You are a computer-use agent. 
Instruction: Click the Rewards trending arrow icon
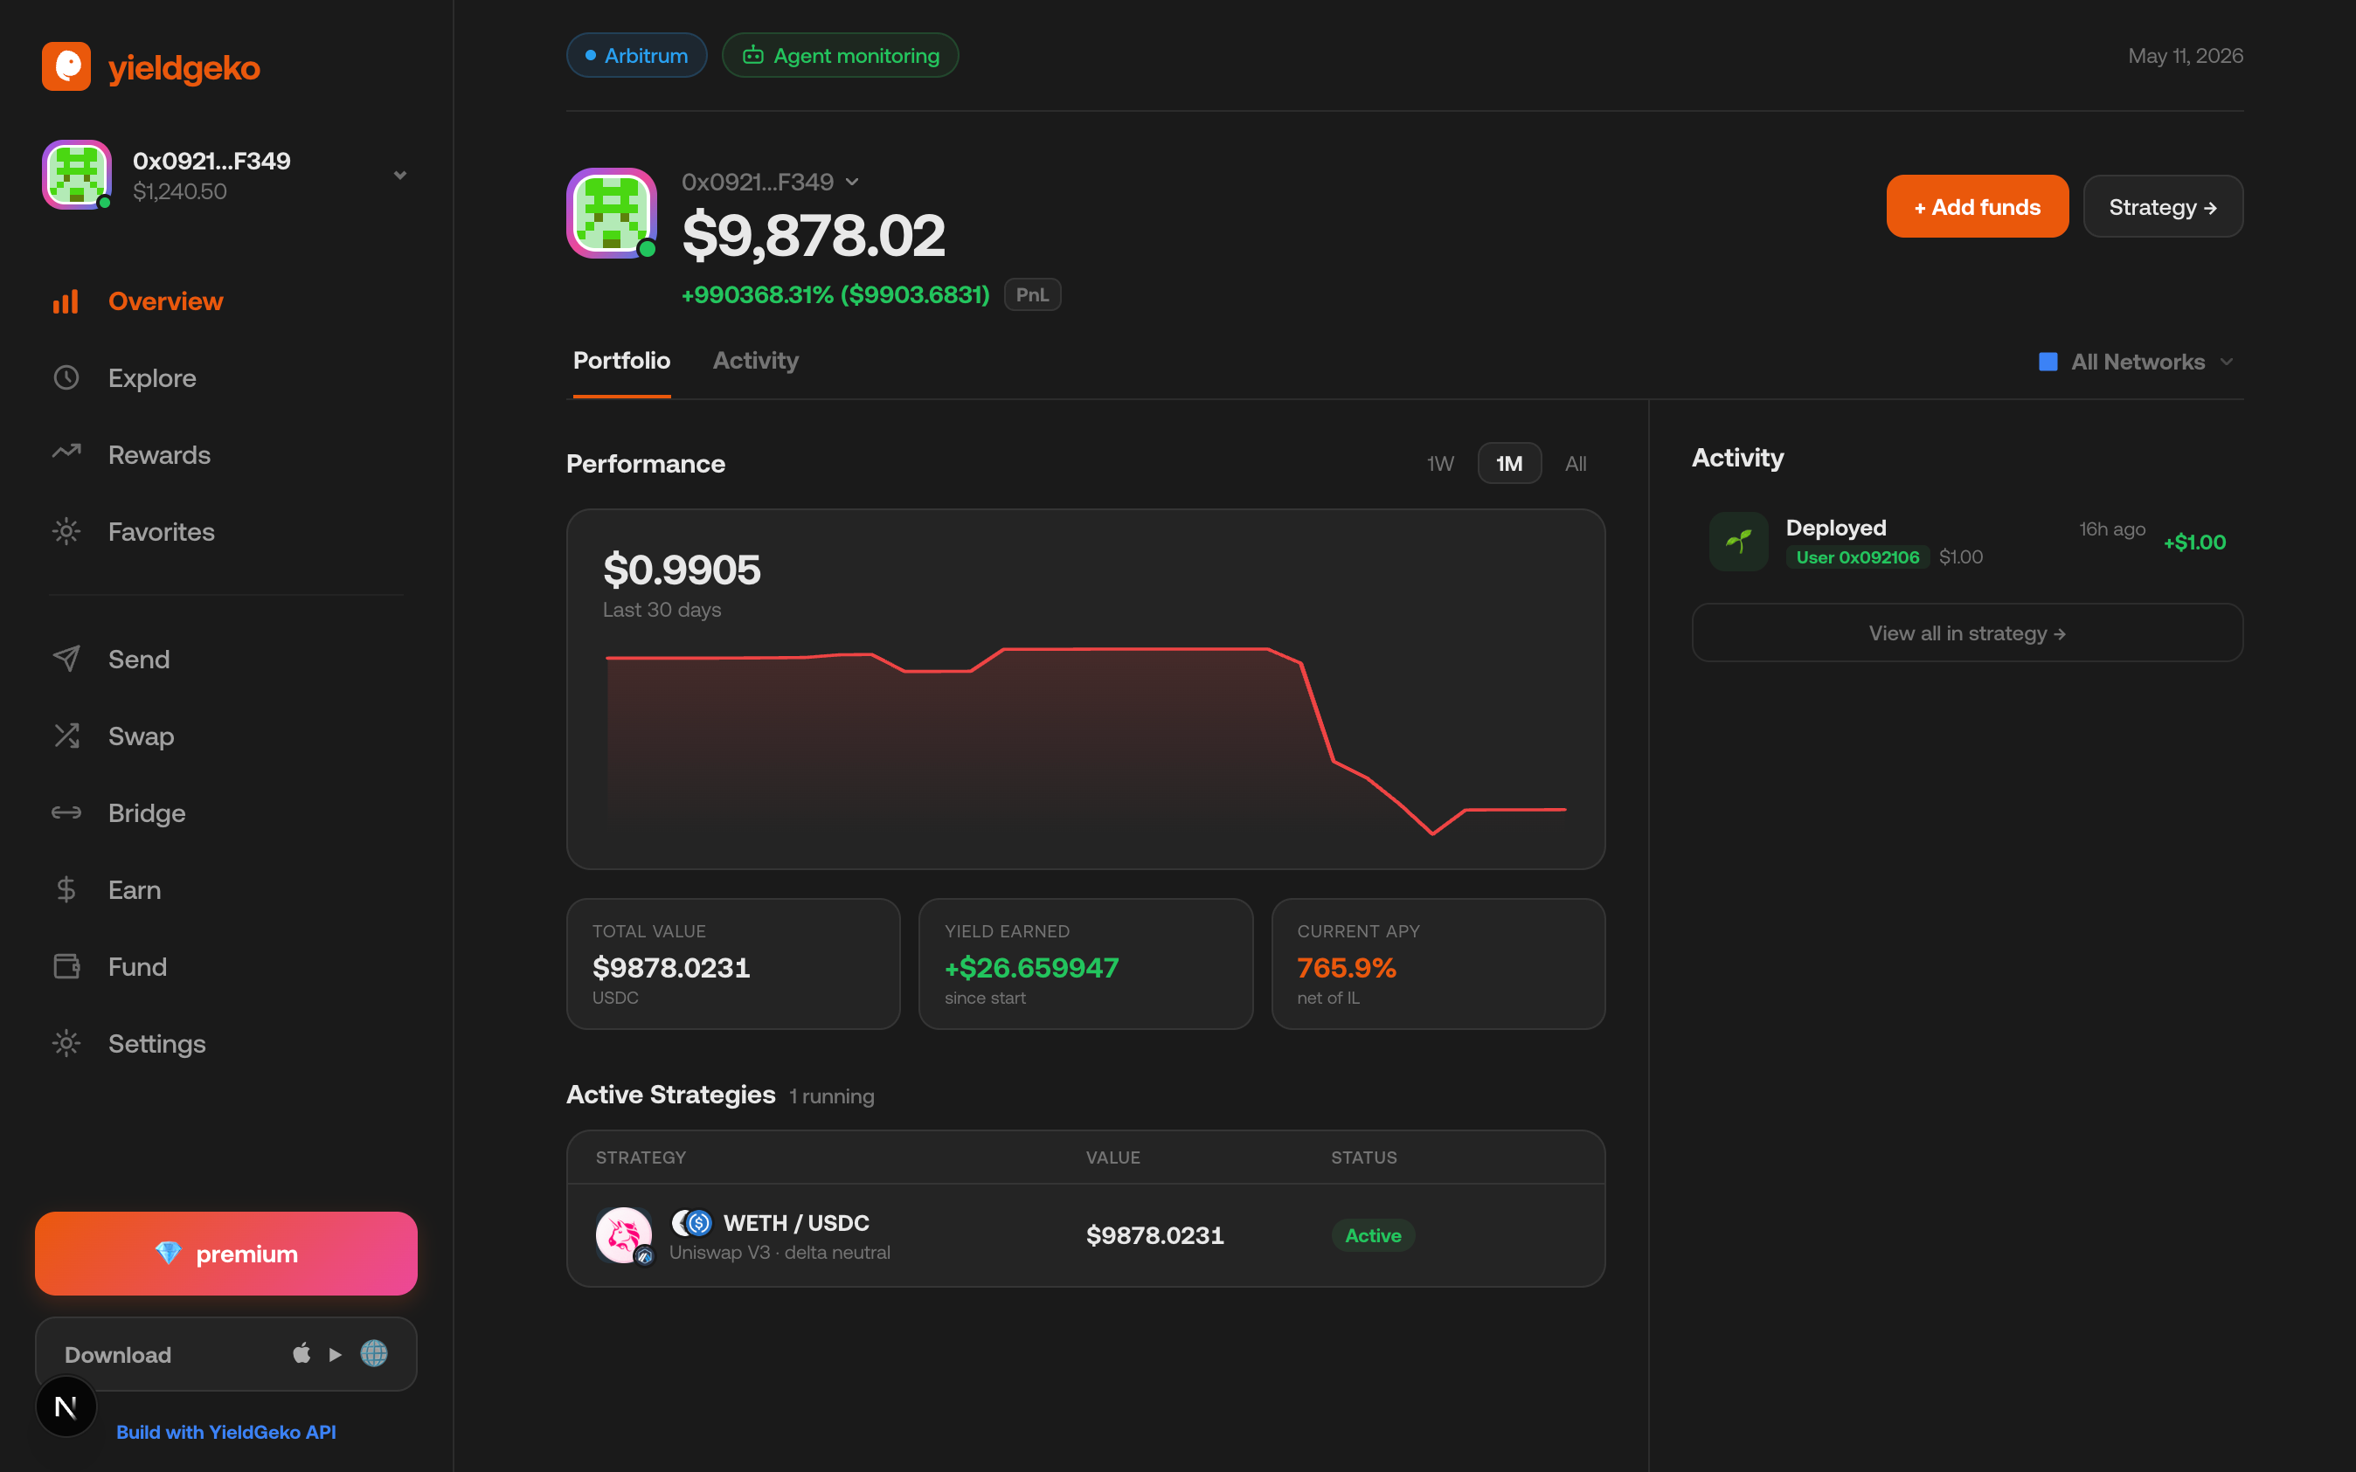click(x=66, y=453)
